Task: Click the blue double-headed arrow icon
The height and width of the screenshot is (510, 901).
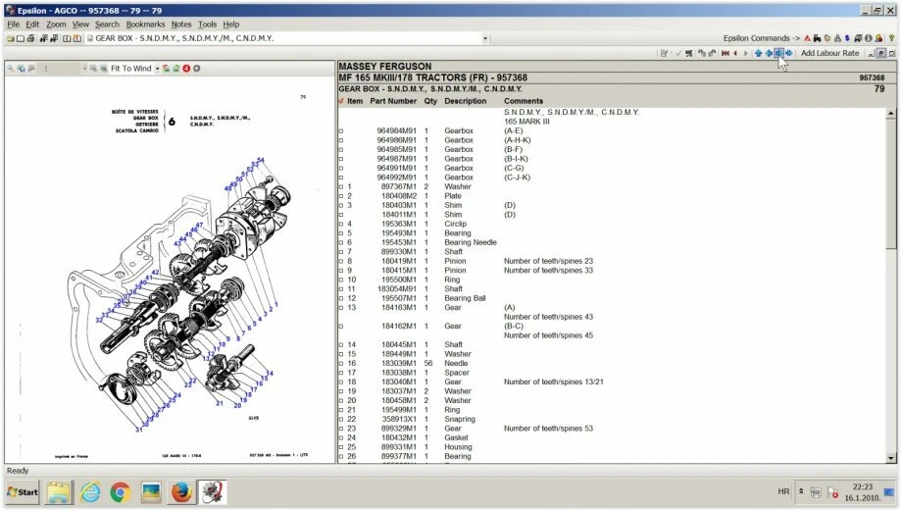Action: click(x=789, y=53)
